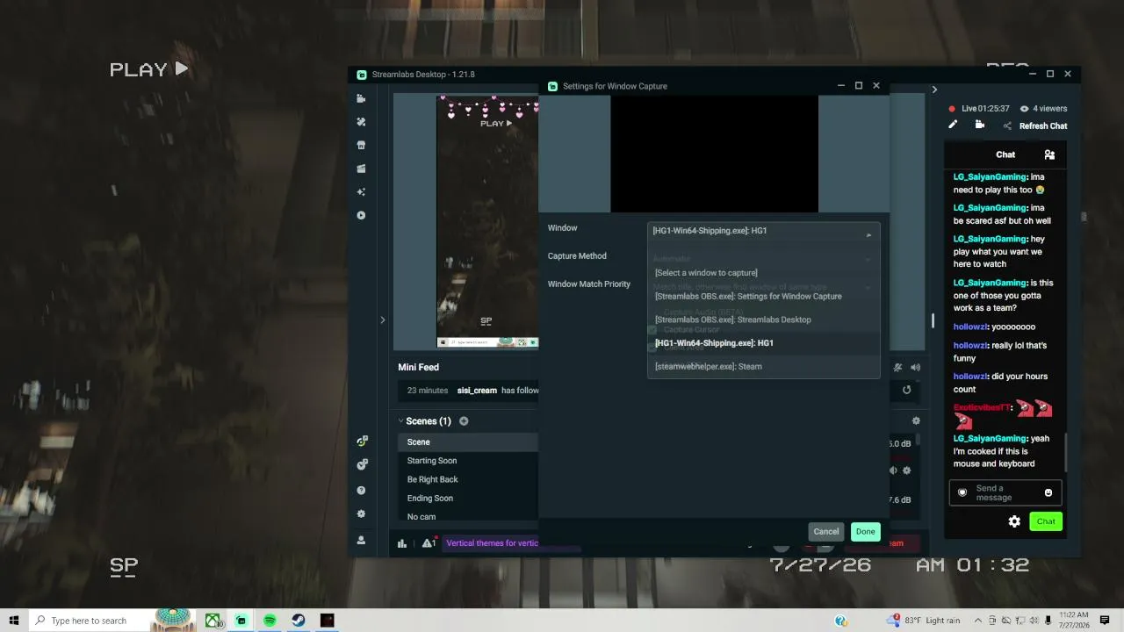
Task: Select 'Settings for Window Capture' window option
Action: [x=763, y=296]
